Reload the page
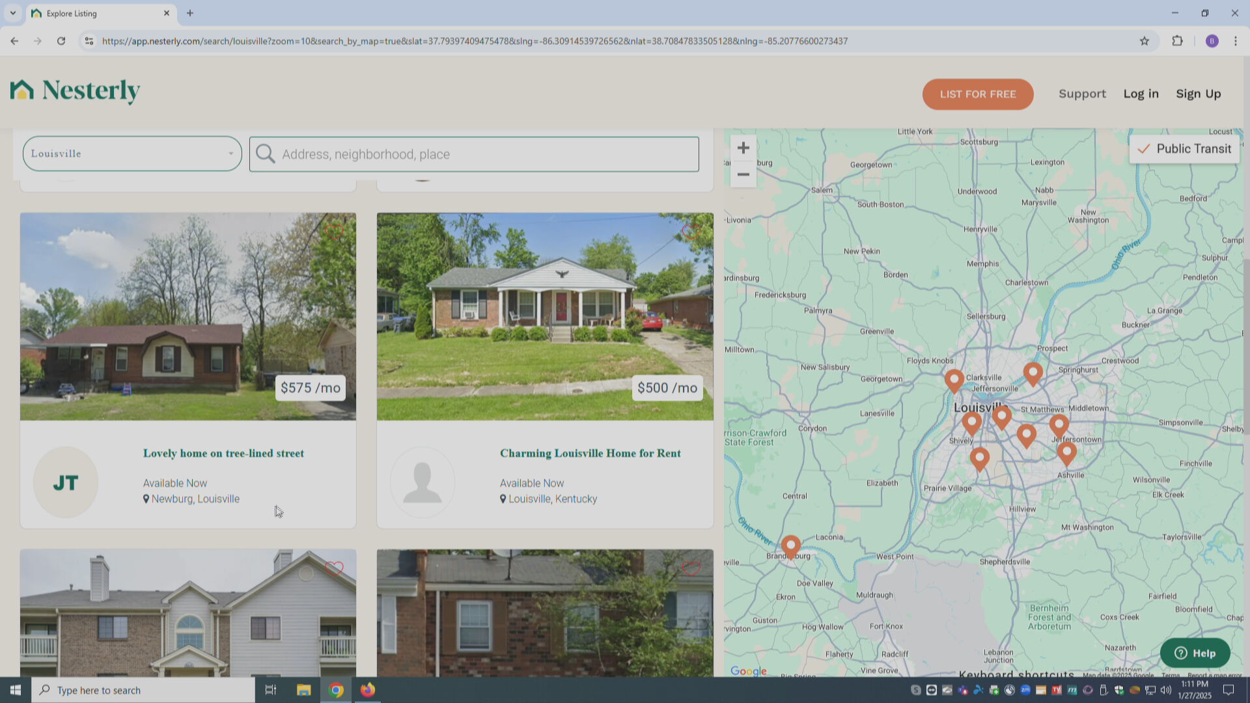This screenshot has height=703, width=1250. tap(61, 41)
